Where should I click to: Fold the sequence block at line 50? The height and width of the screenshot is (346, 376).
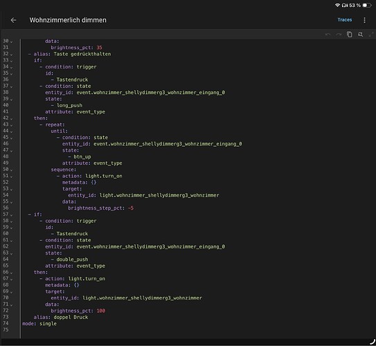11,170
